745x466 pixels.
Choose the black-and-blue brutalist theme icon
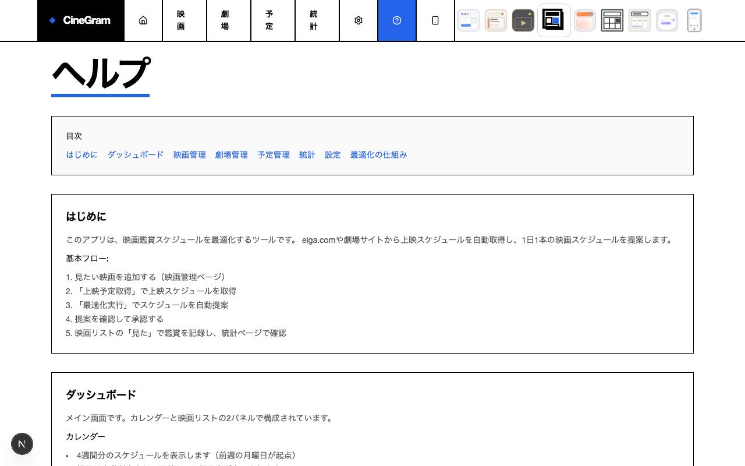[x=554, y=20]
